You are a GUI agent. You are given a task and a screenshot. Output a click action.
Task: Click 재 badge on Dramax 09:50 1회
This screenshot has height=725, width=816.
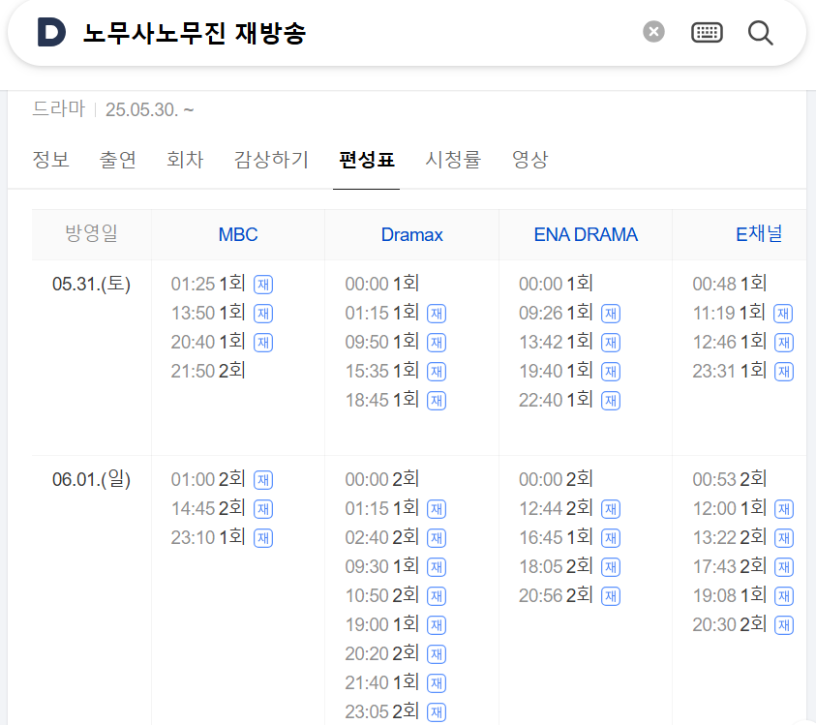click(x=437, y=343)
